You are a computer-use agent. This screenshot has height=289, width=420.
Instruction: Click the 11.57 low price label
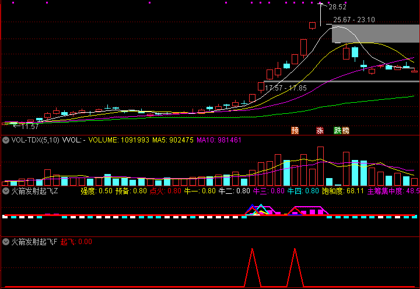[x=30, y=127]
